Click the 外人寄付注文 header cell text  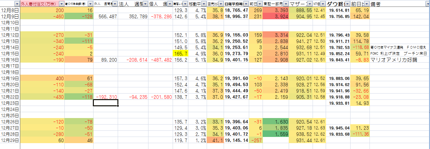click(38, 4)
